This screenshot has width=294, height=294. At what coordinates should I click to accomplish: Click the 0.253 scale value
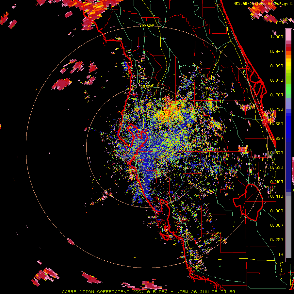pos(277,240)
